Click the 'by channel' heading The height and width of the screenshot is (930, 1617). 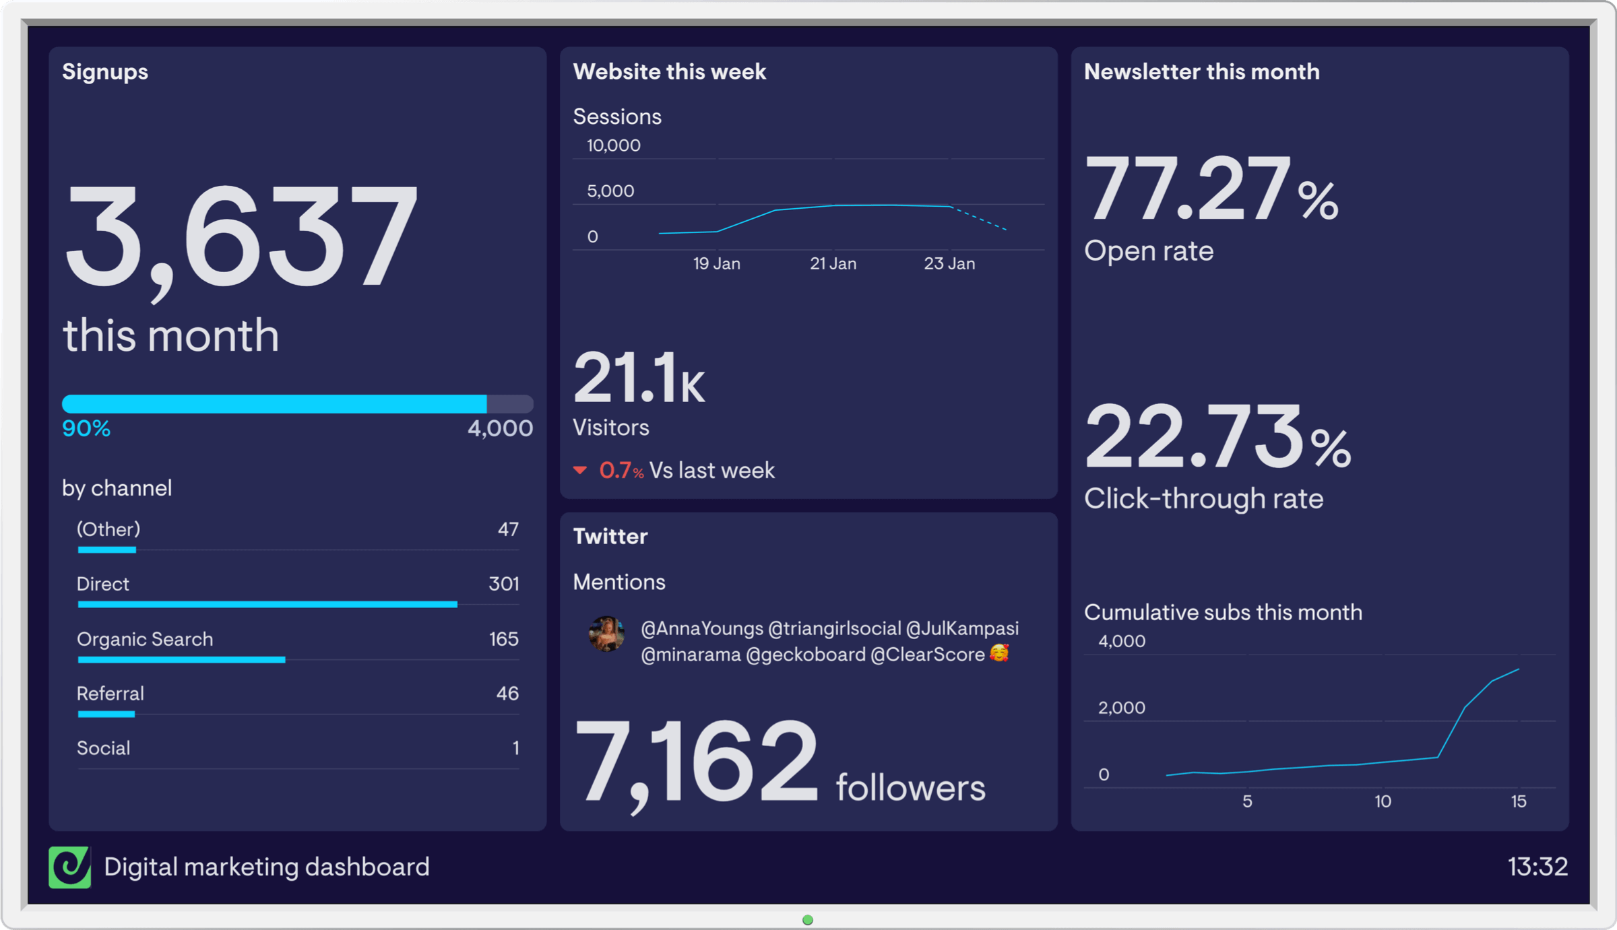coord(117,488)
